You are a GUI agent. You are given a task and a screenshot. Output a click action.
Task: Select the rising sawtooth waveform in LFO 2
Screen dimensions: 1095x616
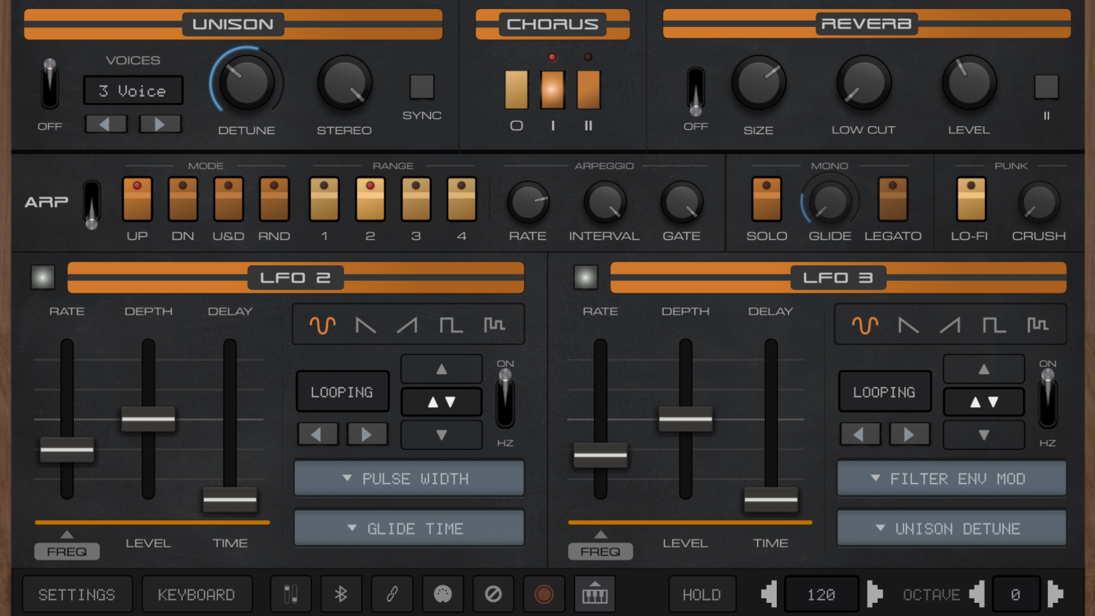(407, 325)
